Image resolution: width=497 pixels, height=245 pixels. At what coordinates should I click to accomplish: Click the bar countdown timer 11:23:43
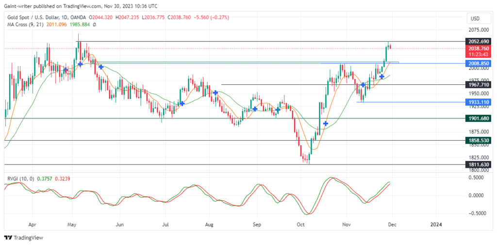pos(478,54)
